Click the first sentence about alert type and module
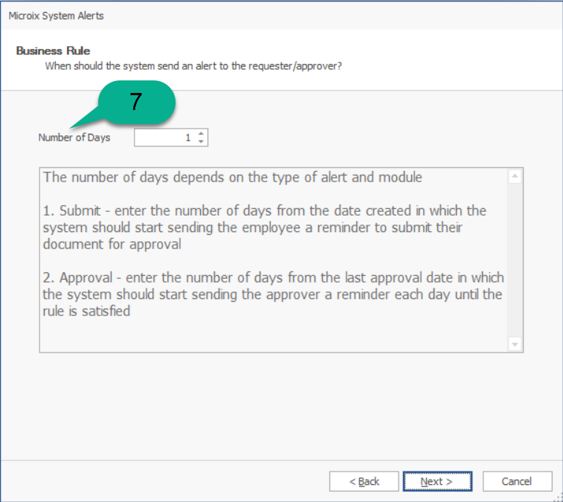563x502 pixels. (232, 178)
